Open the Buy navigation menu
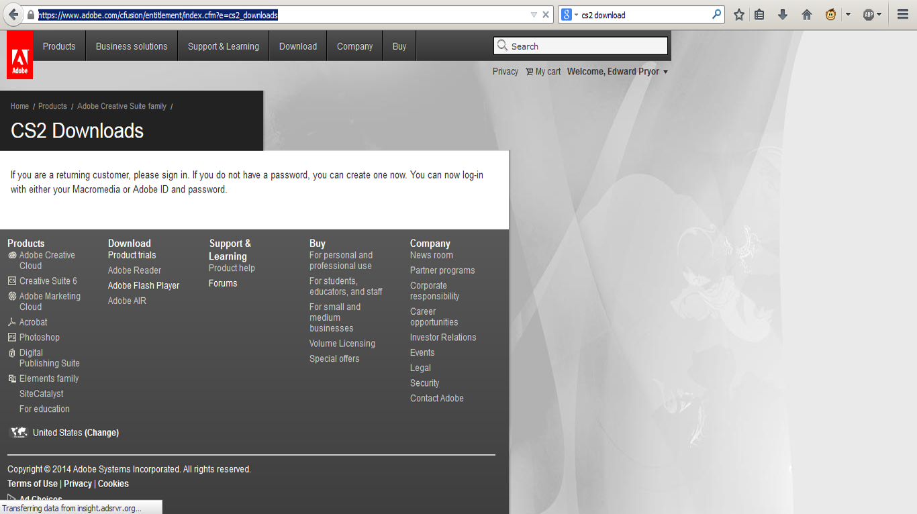The image size is (917, 514). [399, 46]
